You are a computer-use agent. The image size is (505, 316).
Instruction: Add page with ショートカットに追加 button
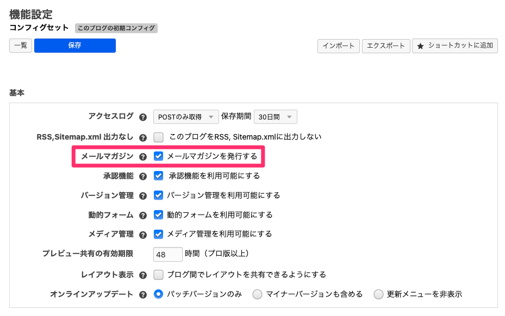454,46
